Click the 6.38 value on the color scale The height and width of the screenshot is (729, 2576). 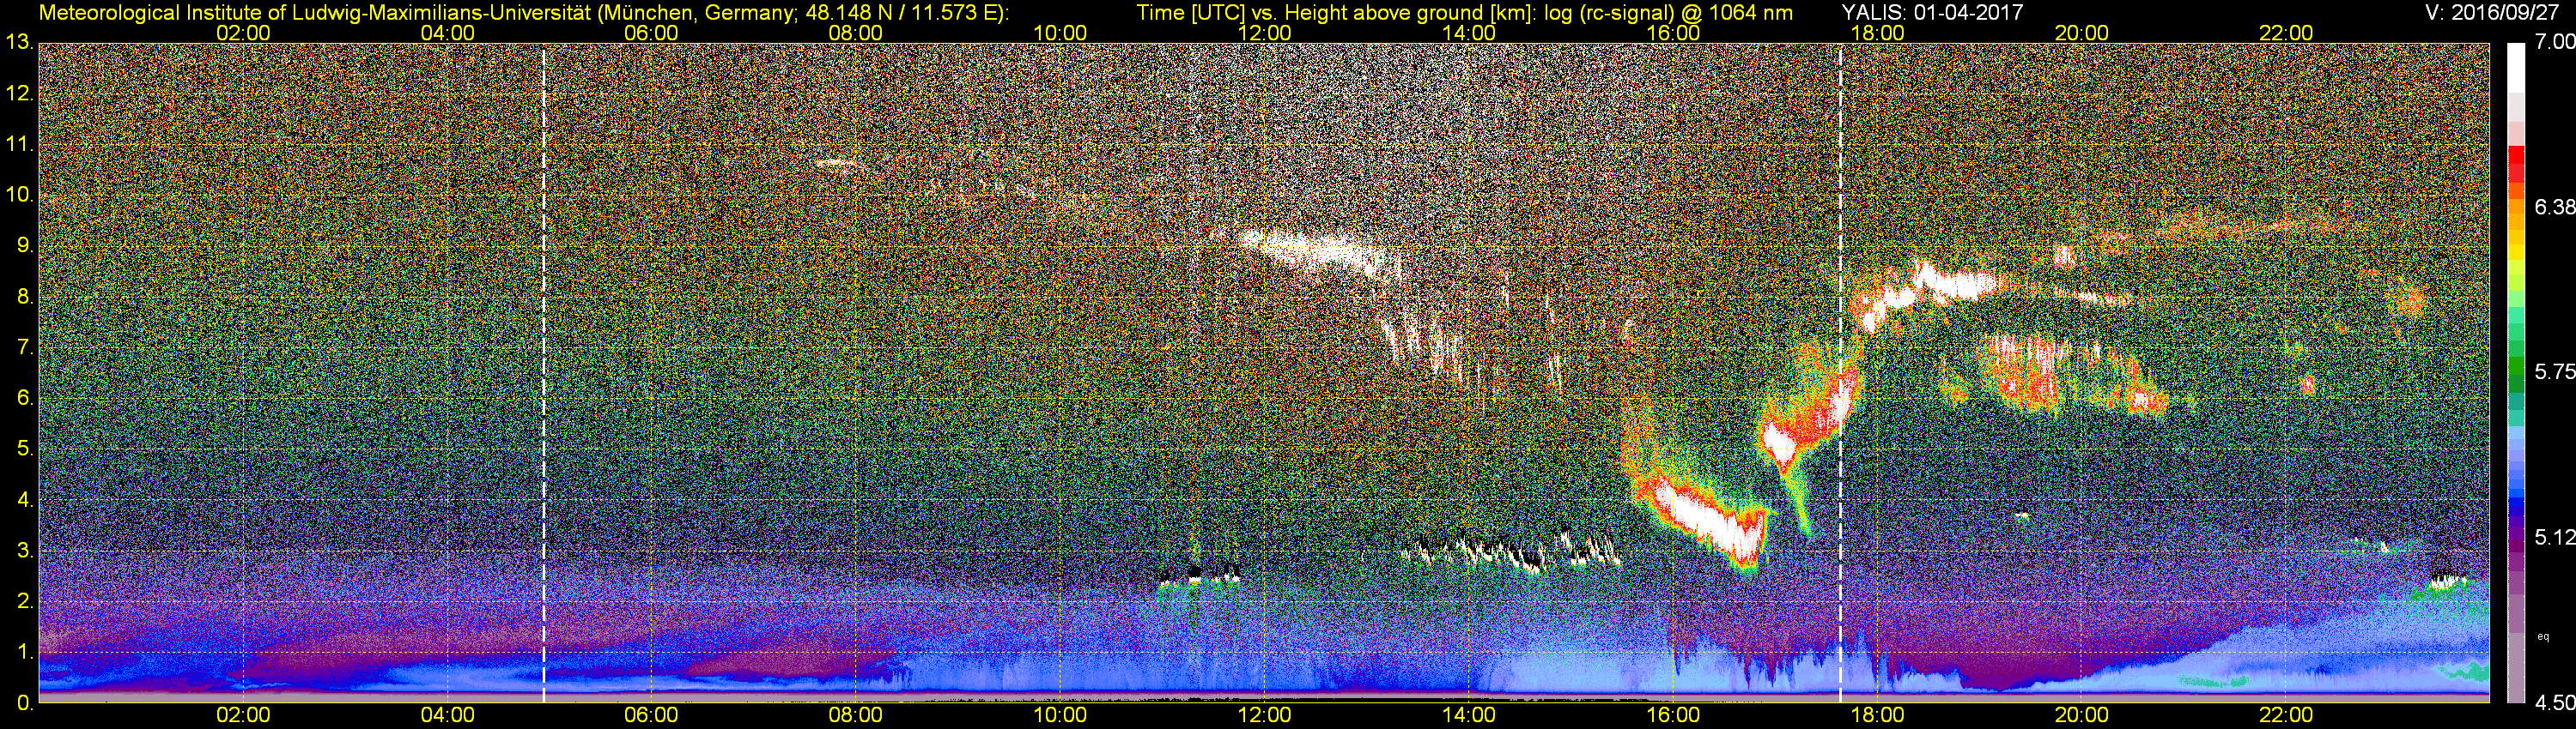click(2555, 207)
